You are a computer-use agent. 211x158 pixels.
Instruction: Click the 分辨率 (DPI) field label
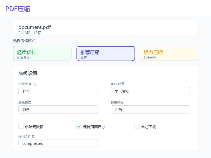click(x=27, y=84)
